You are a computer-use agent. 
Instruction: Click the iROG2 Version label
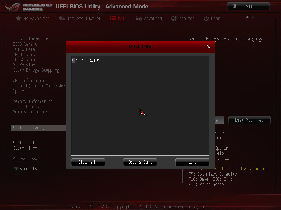27,60
